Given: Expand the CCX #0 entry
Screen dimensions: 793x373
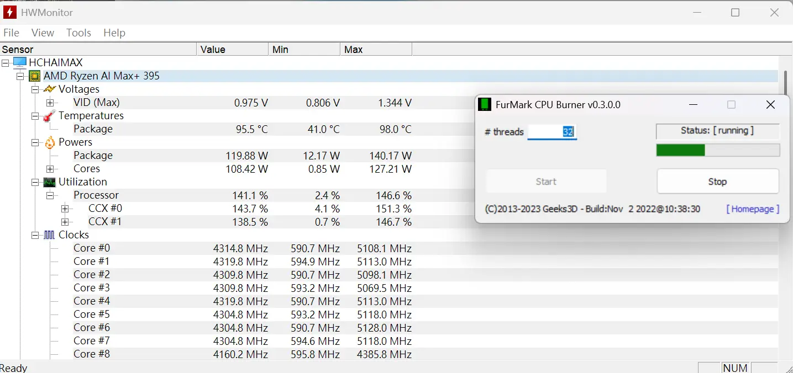Looking at the screenshot, I should [x=65, y=209].
